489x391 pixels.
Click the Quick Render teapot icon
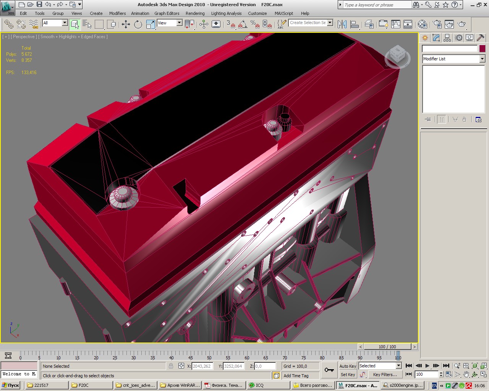tap(462, 24)
